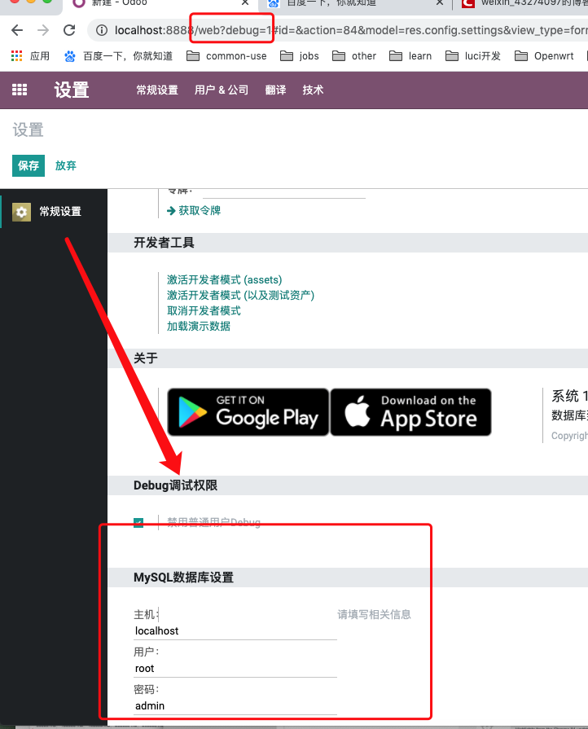
Task: Open the jobs bookmarks folder
Action: [x=300, y=56]
